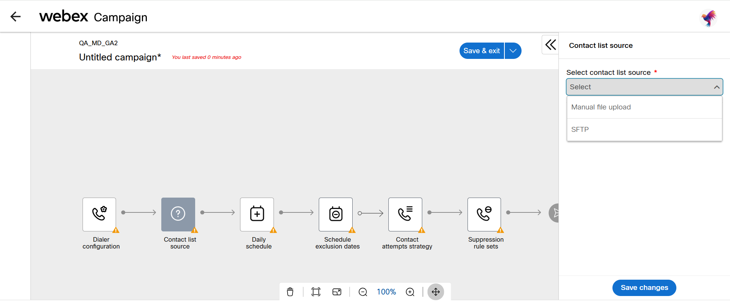Open the Daily schedule node
The width and height of the screenshot is (730, 304).
[x=257, y=214]
